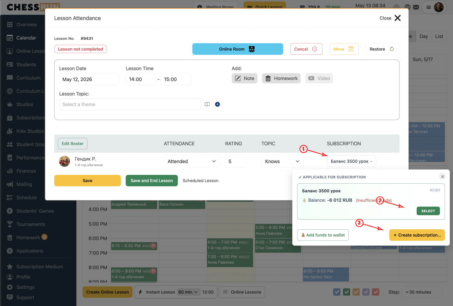Open the Profile sidebar icon

click(x=10, y=277)
